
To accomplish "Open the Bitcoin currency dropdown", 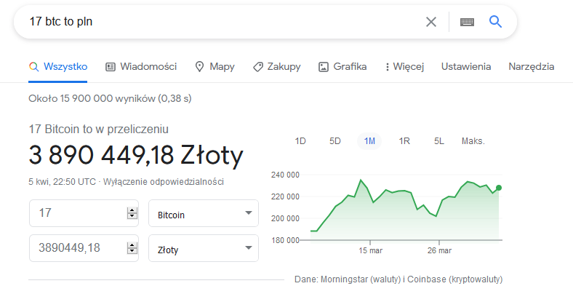I will click(x=203, y=215).
